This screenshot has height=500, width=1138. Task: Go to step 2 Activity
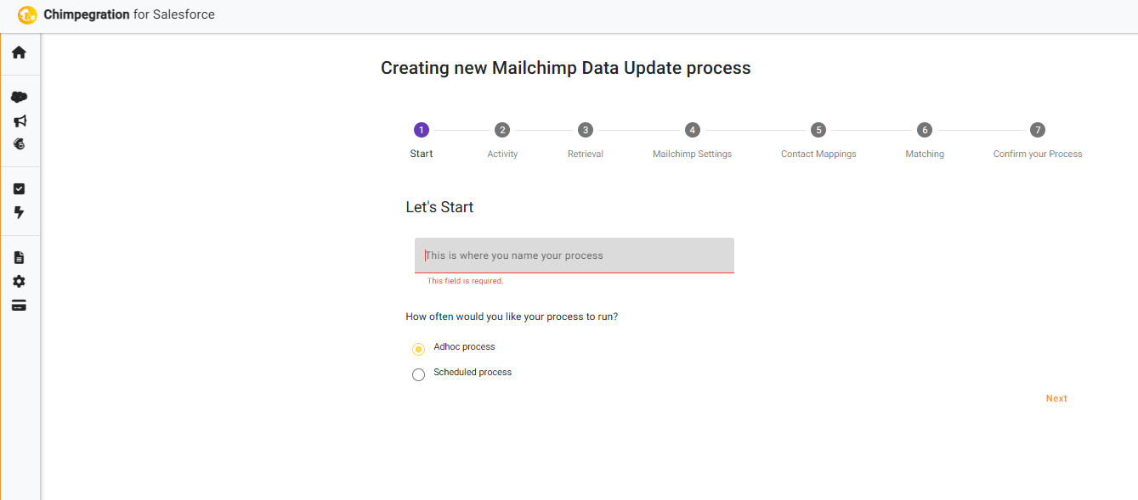click(x=502, y=130)
